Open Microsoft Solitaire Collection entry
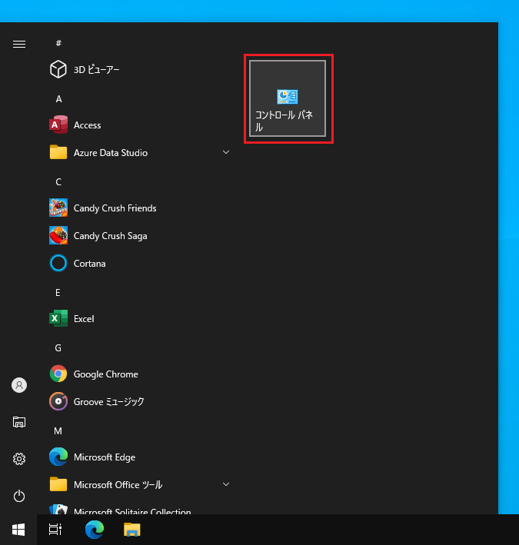This screenshot has width=519, height=545. [120, 510]
